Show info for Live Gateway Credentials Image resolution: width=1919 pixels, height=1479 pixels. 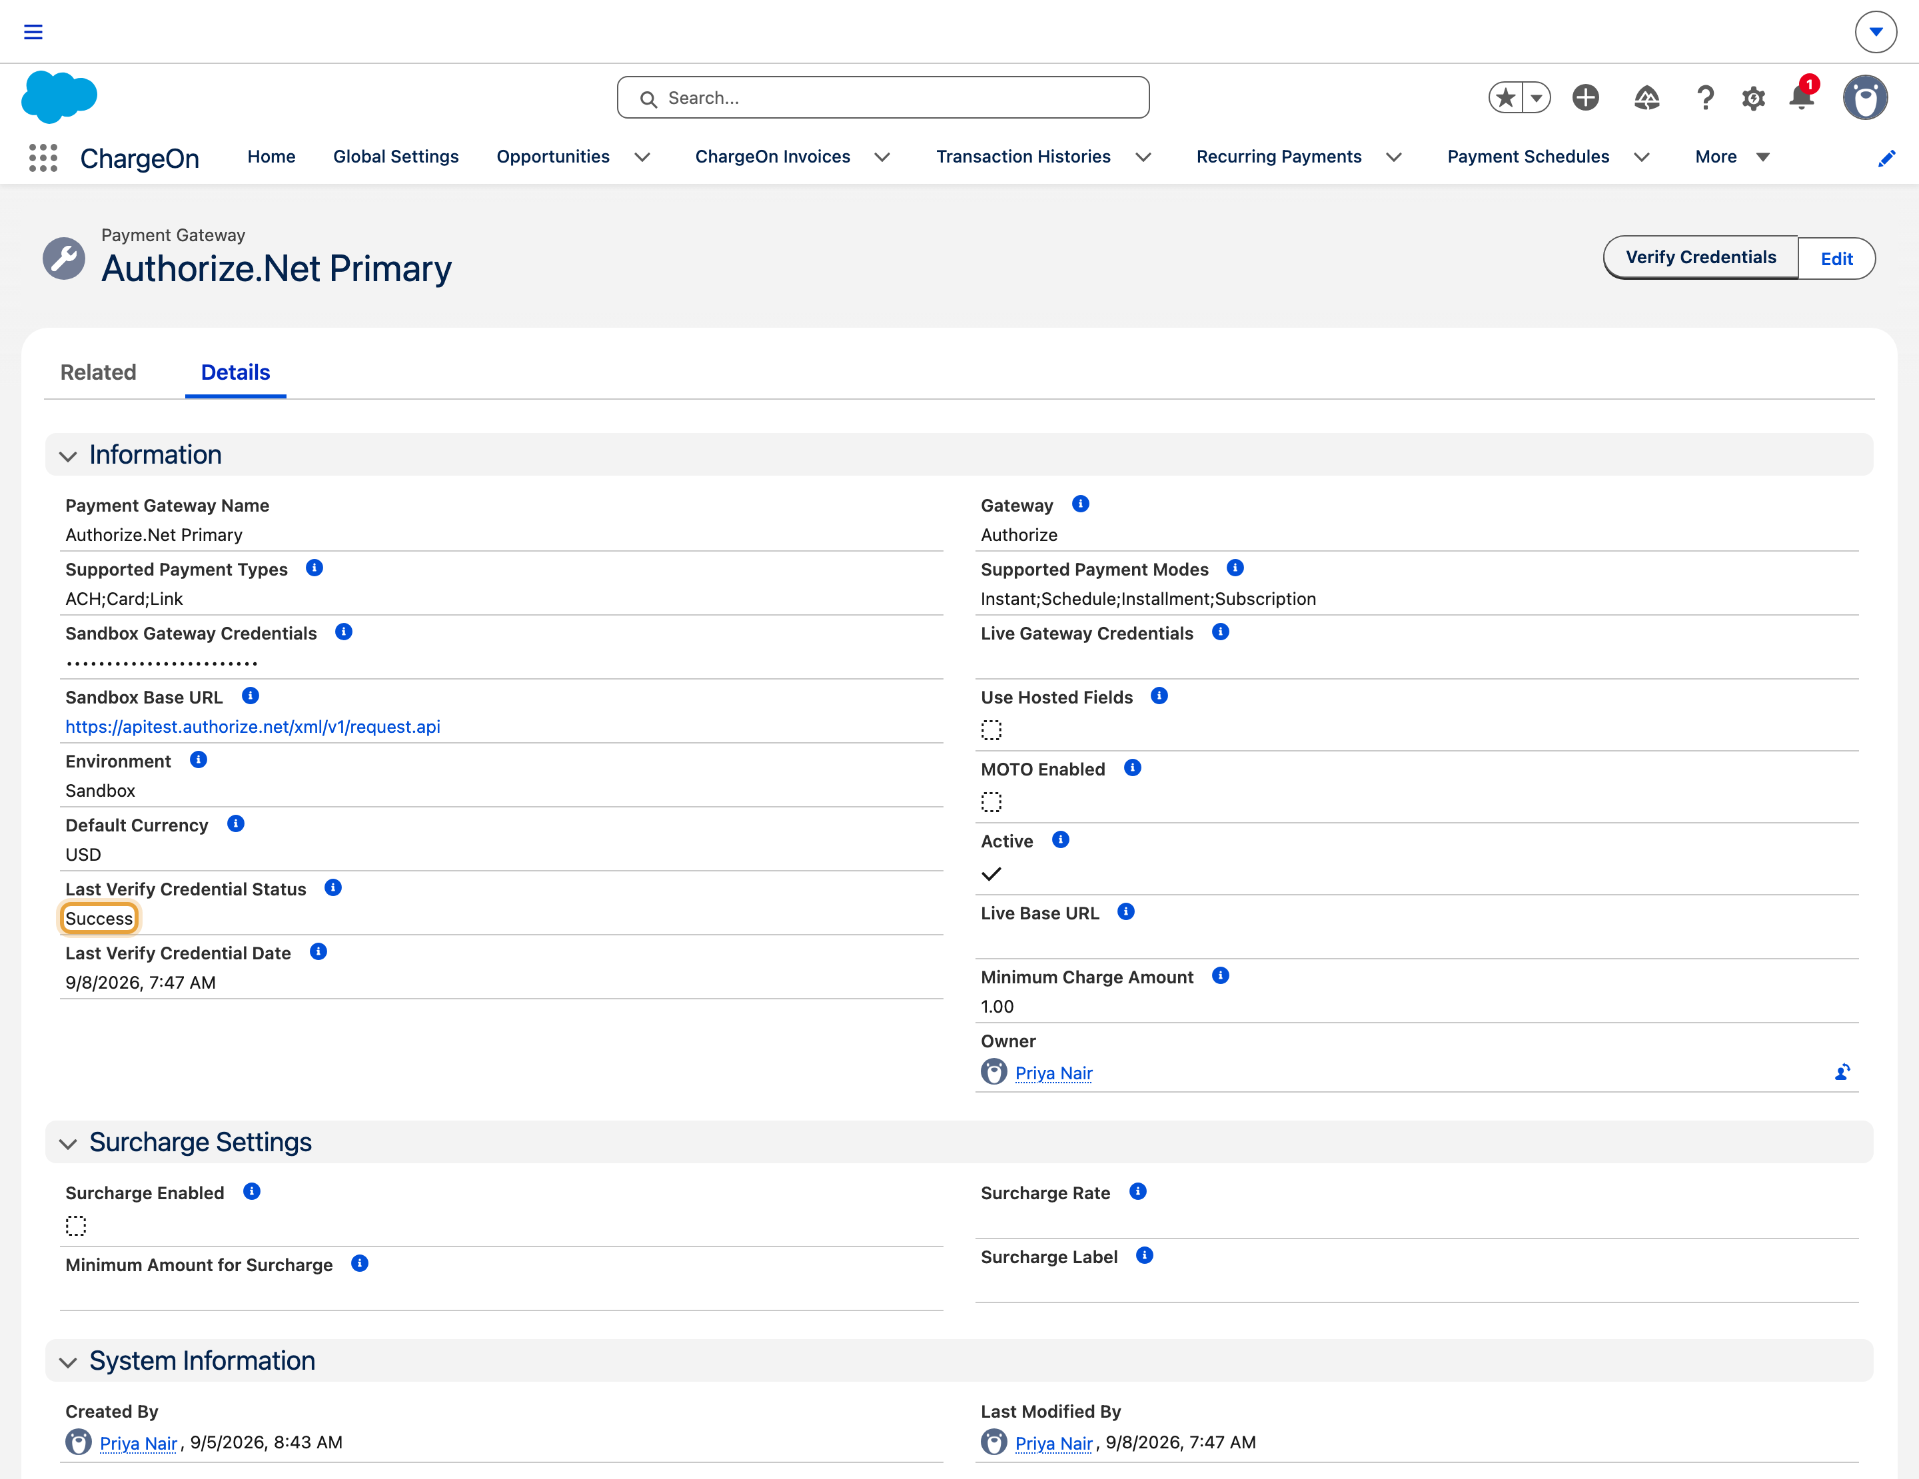point(1221,632)
